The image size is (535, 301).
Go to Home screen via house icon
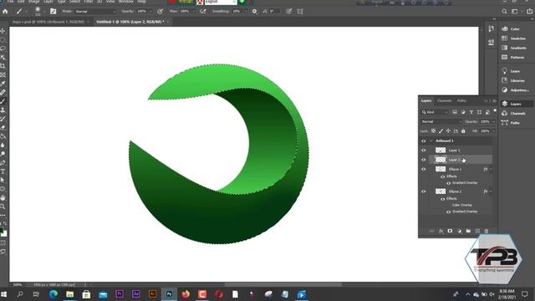(5, 11)
